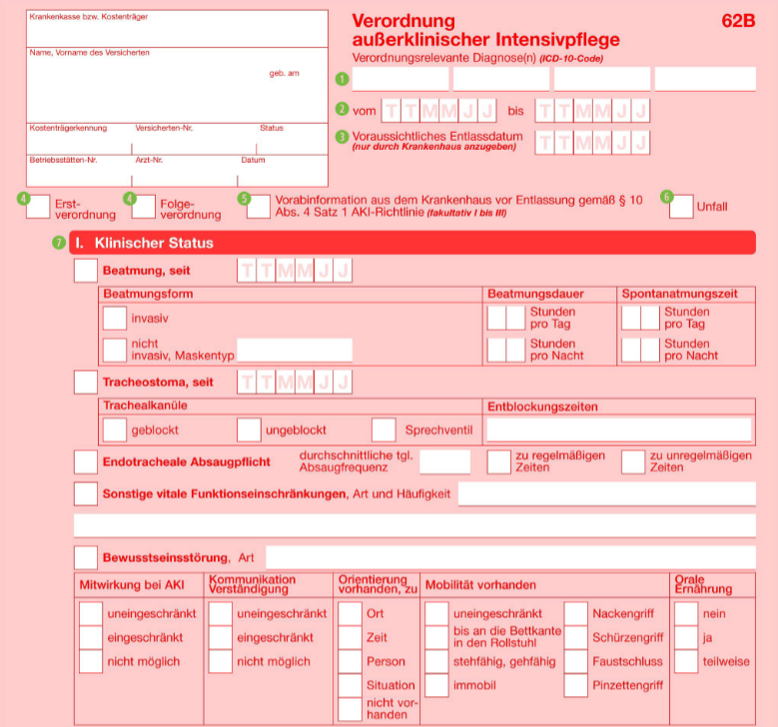This screenshot has height=727, width=778.
Task: Tick eingeschränkt under Kommunikation Verständigung
Action: [x=221, y=637]
